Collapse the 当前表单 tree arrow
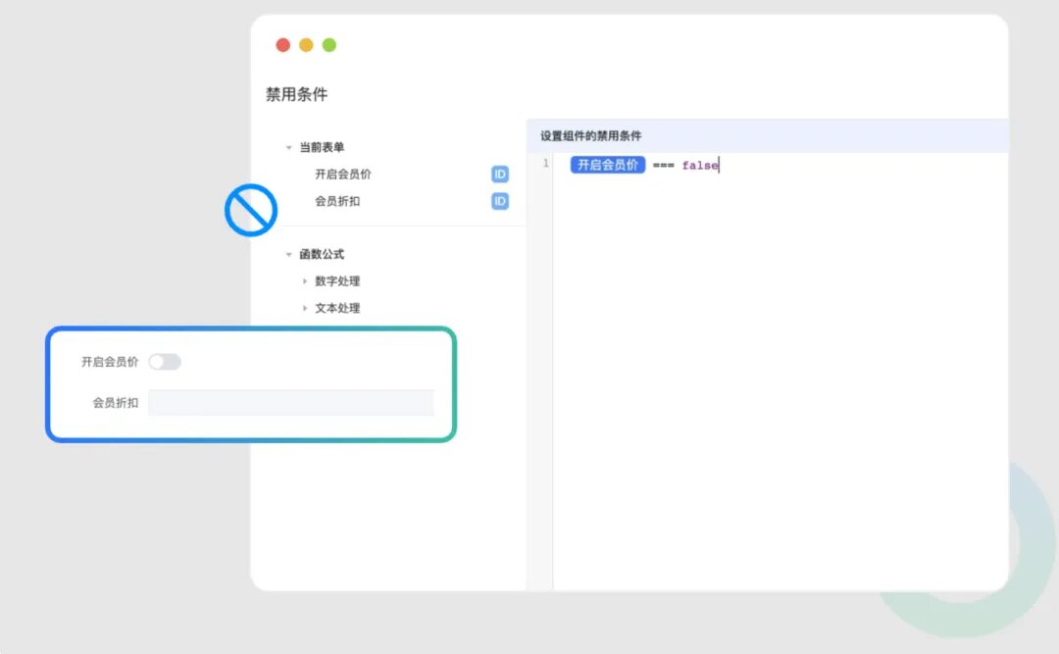 point(288,148)
